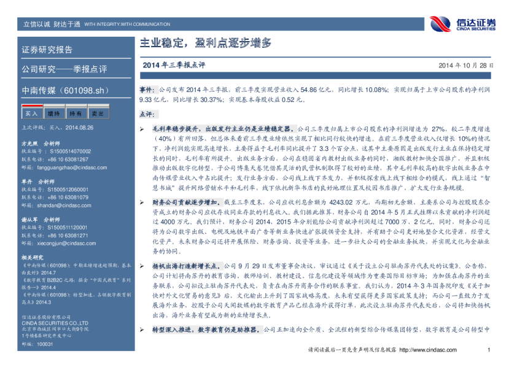Click the arrow bullet before 转型深入推进
The image size is (517, 365).
[142, 330]
